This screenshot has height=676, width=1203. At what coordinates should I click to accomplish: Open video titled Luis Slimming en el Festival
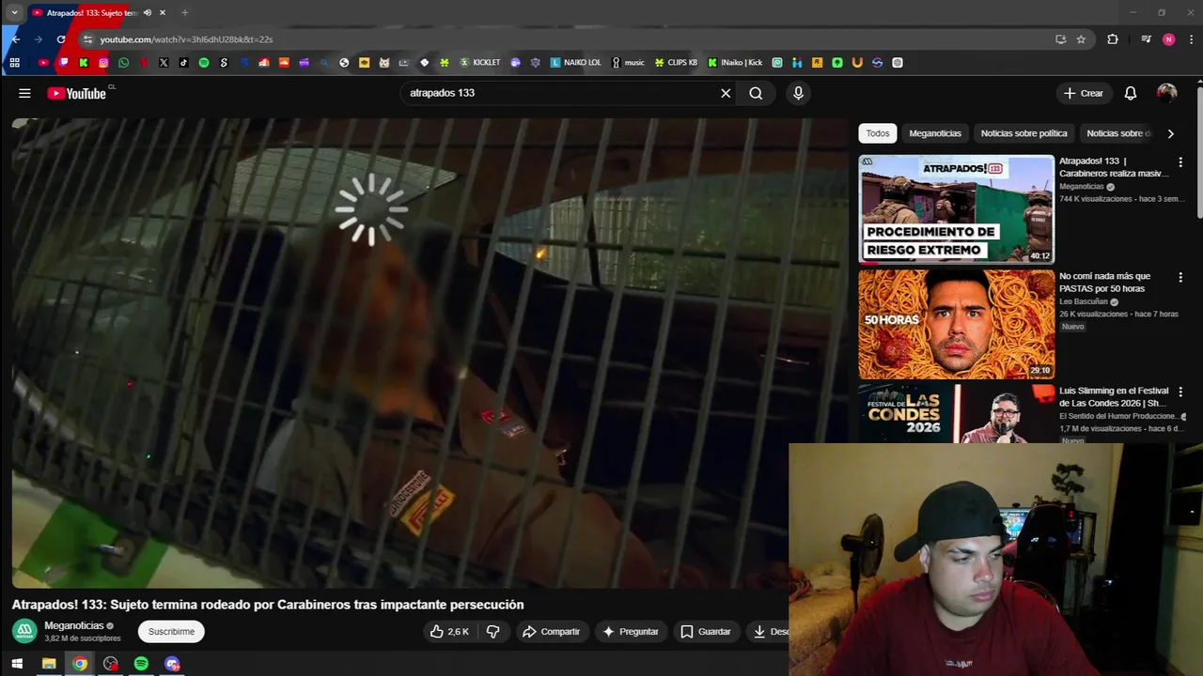(x=1114, y=397)
